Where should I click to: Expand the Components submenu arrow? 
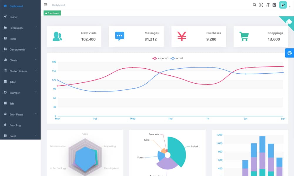[36, 49]
